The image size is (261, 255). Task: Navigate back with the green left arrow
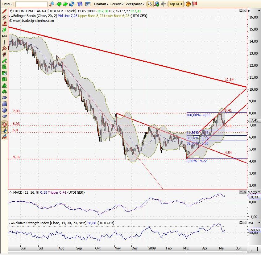pyautogui.click(x=59, y=4)
